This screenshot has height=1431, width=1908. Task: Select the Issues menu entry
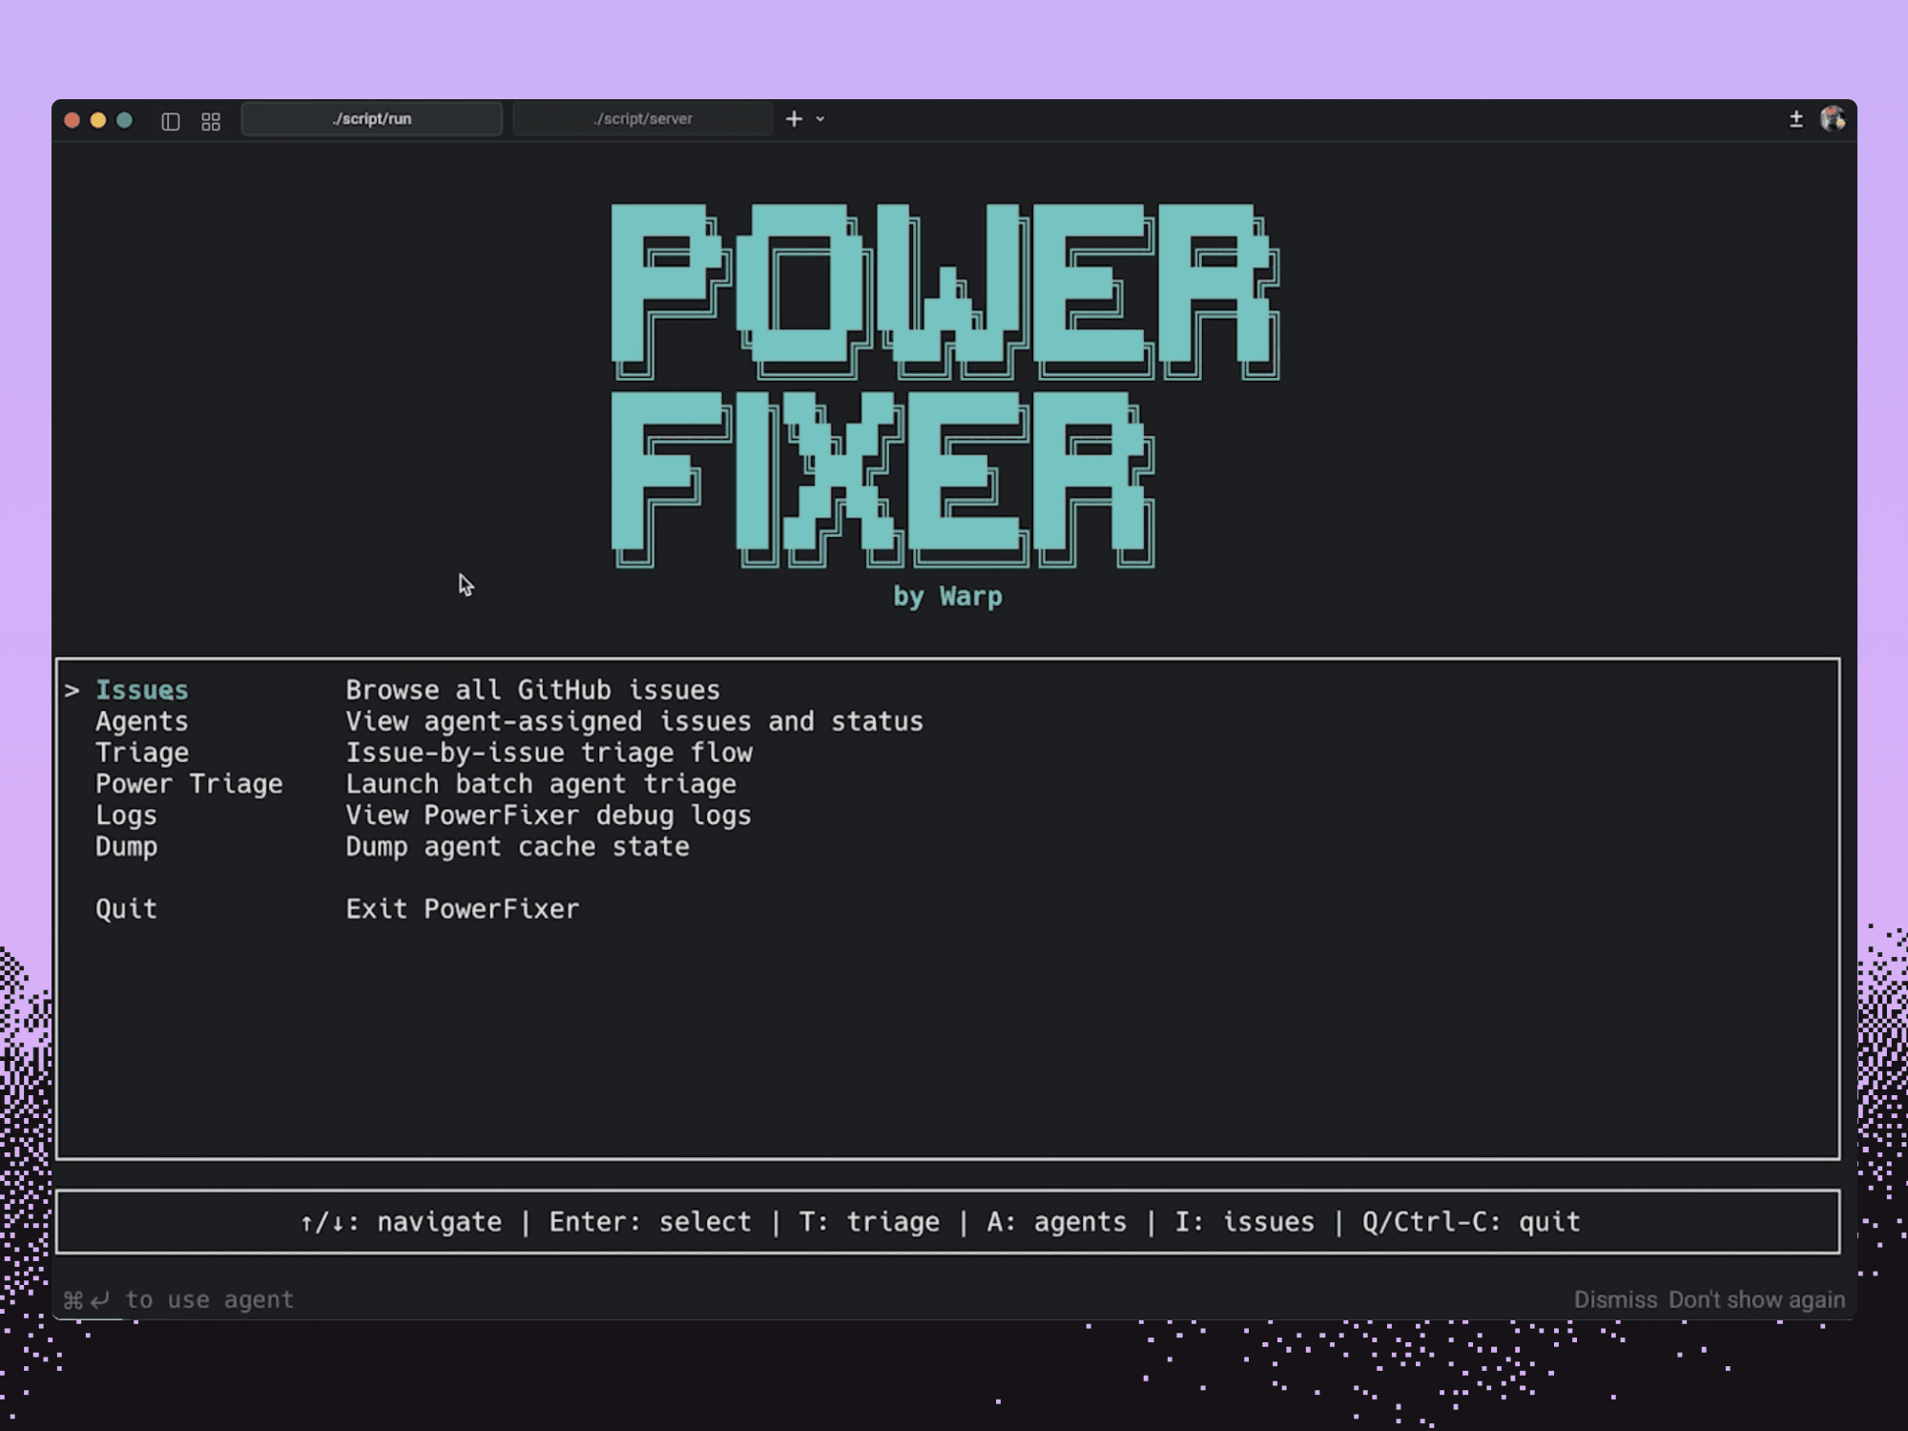142,690
